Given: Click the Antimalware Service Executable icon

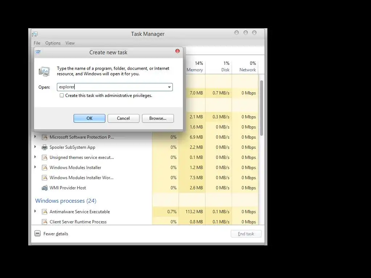Looking at the screenshot, I should (x=45, y=212).
